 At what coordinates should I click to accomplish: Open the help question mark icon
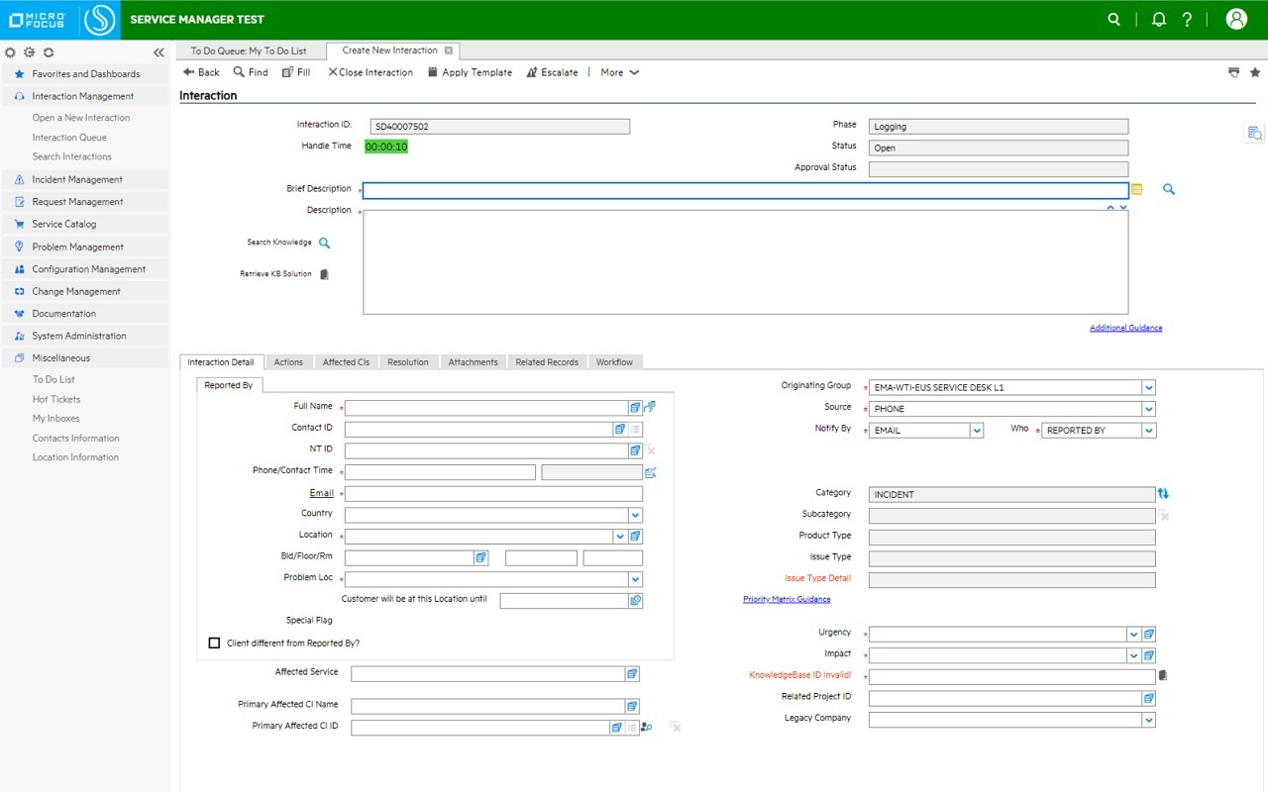click(1188, 19)
